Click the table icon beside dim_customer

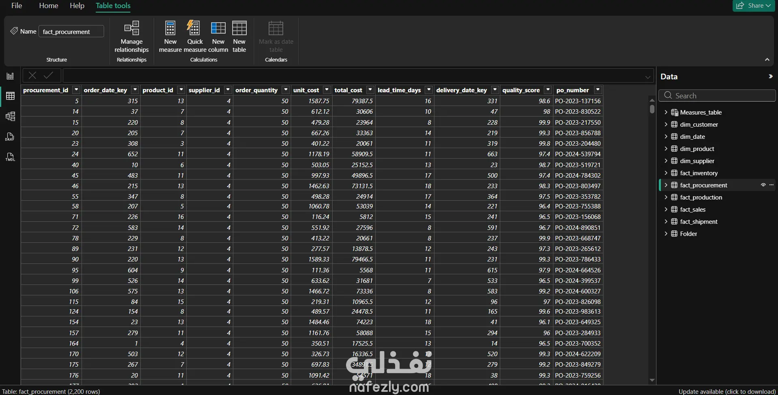pyautogui.click(x=674, y=124)
